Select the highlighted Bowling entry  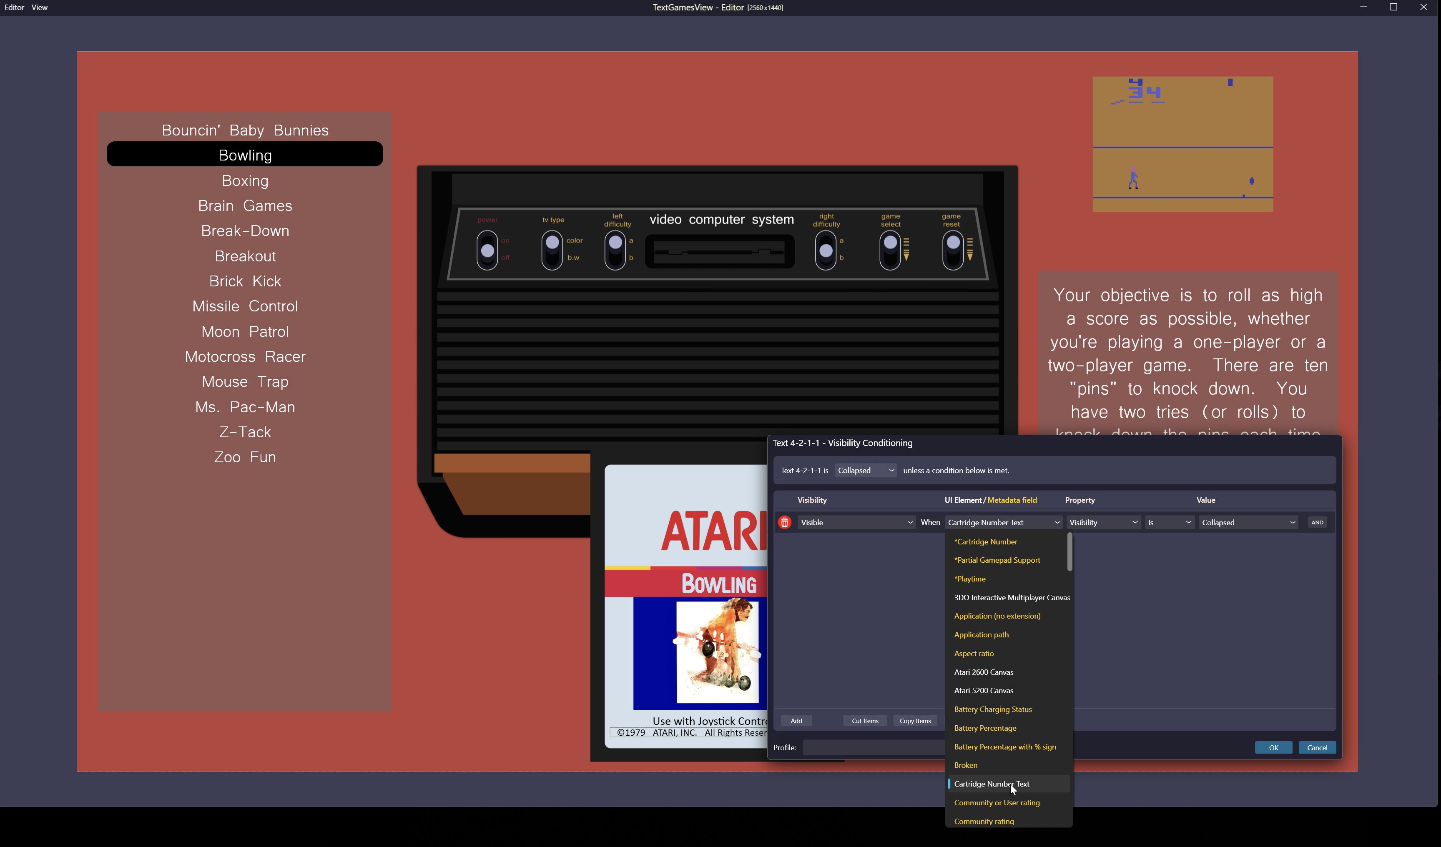[245, 154]
